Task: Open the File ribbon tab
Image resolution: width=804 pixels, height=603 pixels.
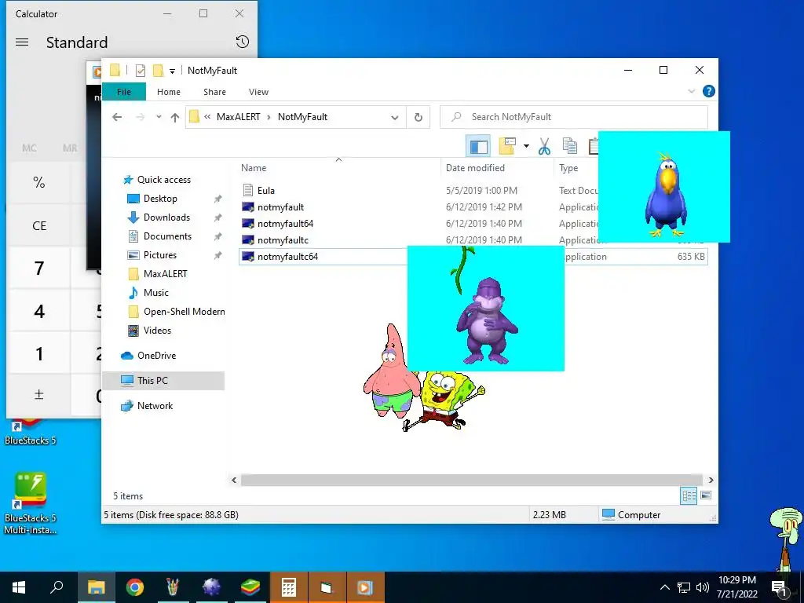Action: point(123,92)
